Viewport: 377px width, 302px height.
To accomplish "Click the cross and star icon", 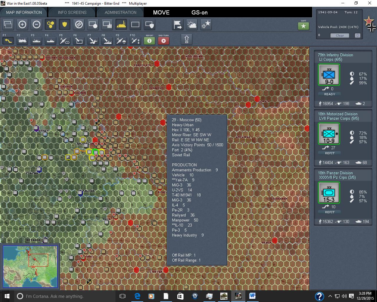I will (x=206, y=24).
